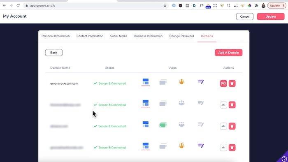The height and width of the screenshot is (162, 288).
Task: Click the pink Update button in the header
Action: point(271,16)
